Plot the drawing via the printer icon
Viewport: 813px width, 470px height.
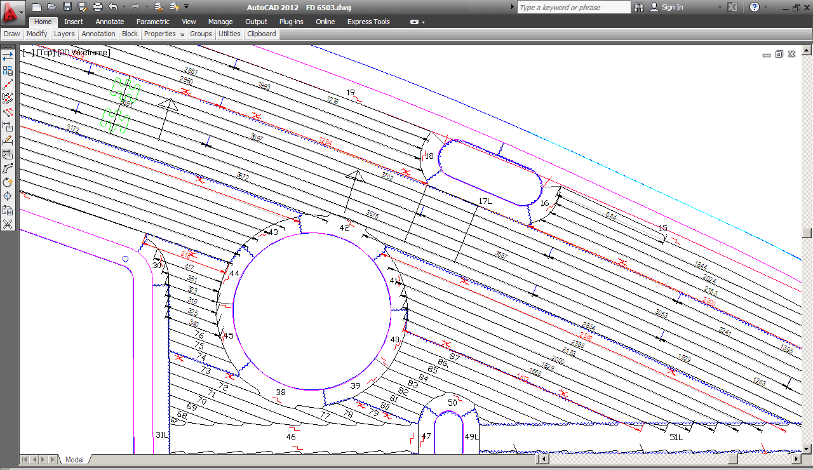point(97,7)
